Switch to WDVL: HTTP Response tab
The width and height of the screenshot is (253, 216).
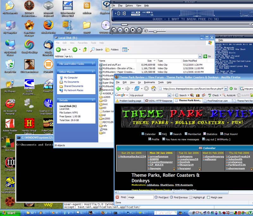click(x=159, y=101)
